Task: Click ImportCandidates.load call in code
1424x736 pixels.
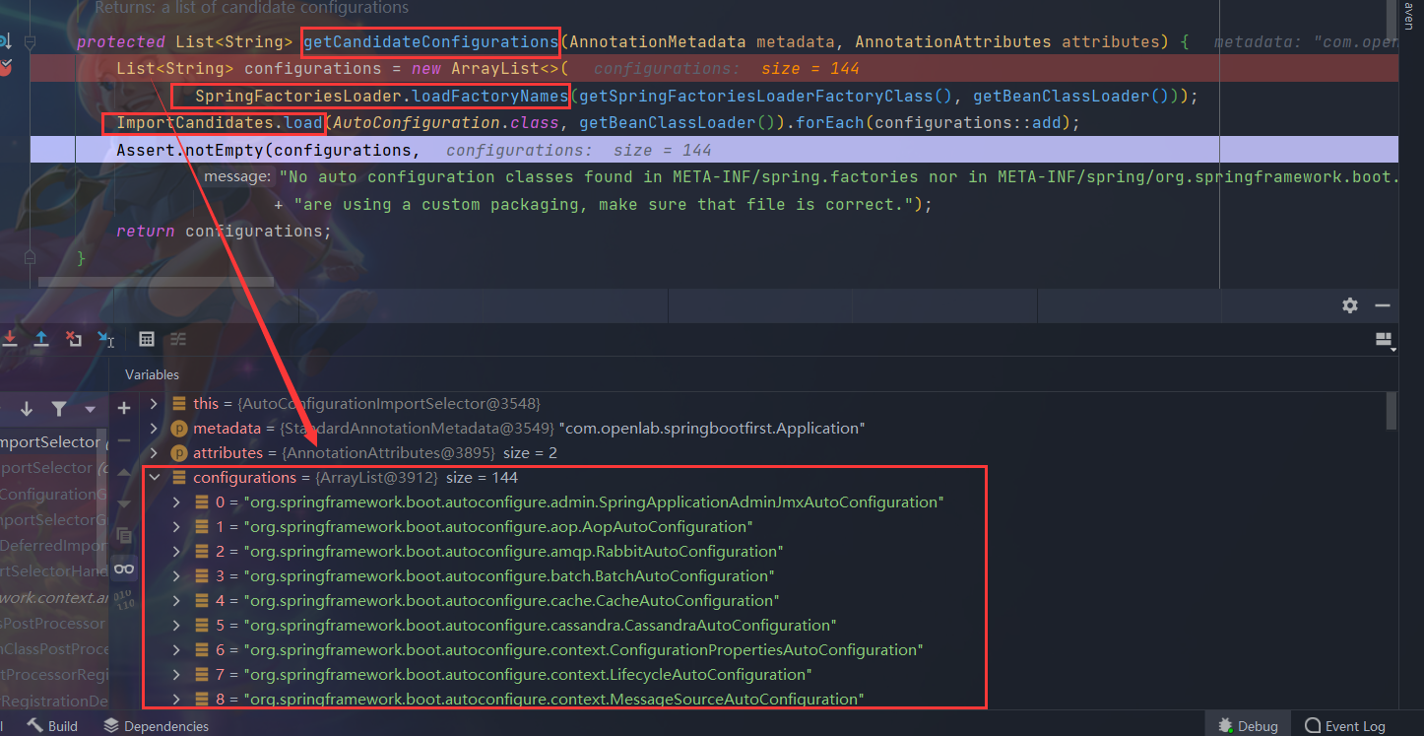Action: (x=220, y=123)
